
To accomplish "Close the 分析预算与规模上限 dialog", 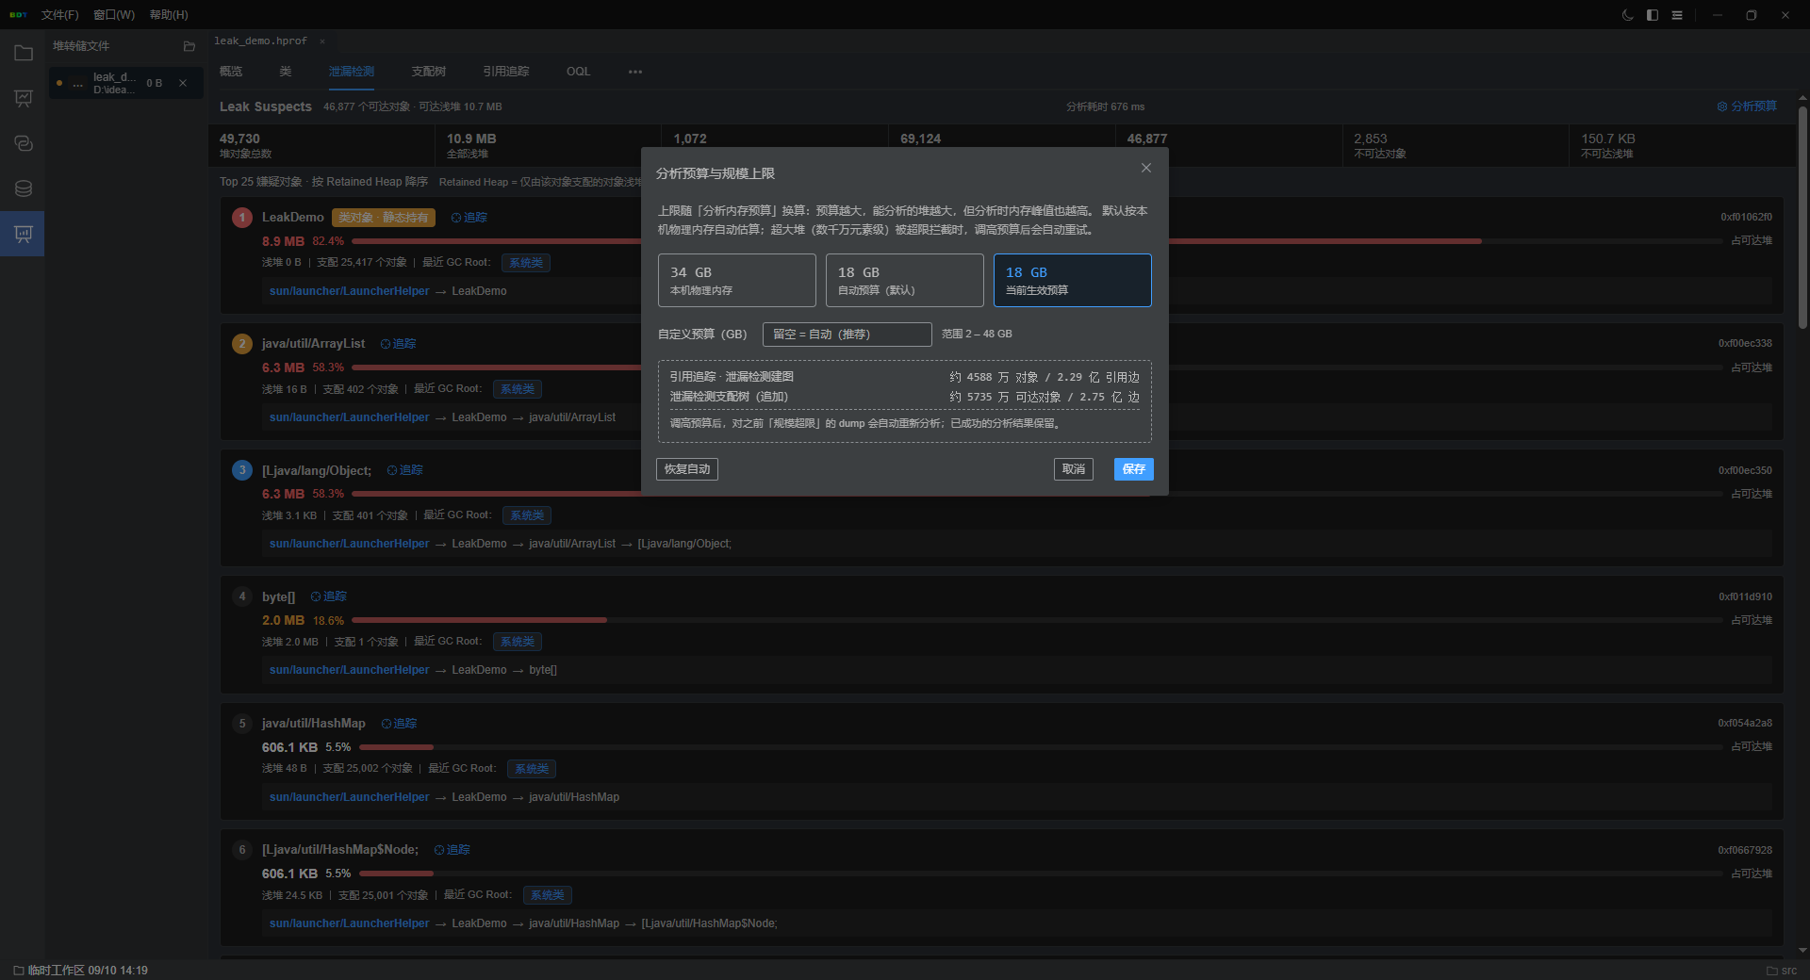I will [1146, 168].
